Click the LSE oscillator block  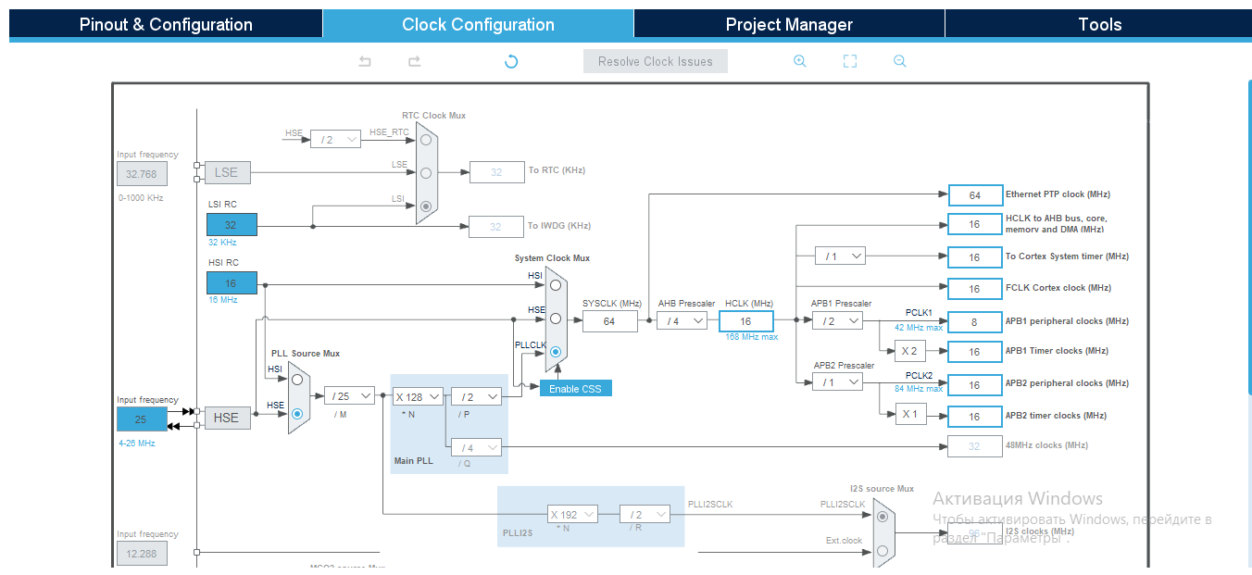tap(227, 172)
